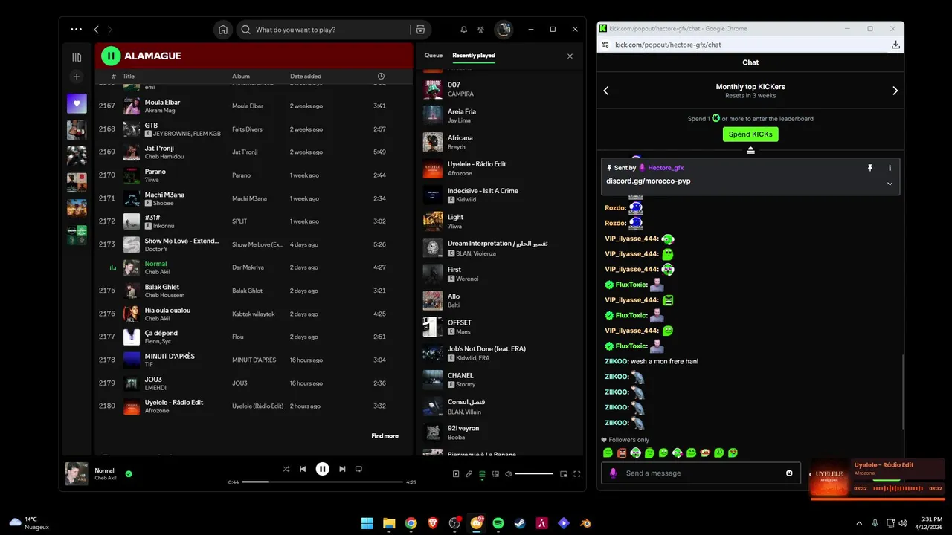Image resolution: width=952 pixels, height=535 pixels.
Task: Open Cheb Houssem artist link
Action: pos(164,296)
